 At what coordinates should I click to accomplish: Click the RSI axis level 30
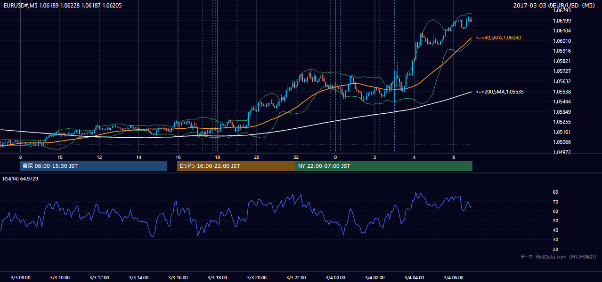coord(555,239)
